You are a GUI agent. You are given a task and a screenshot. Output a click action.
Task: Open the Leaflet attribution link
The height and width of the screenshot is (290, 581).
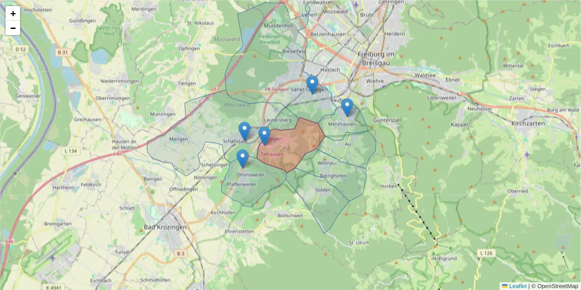point(517,286)
